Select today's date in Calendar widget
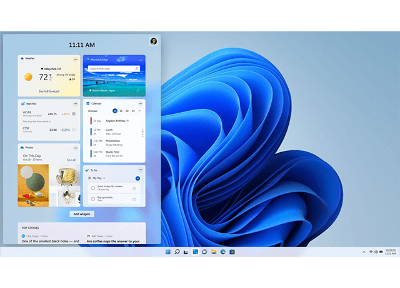Screen dimensions: 400x288 114,110
